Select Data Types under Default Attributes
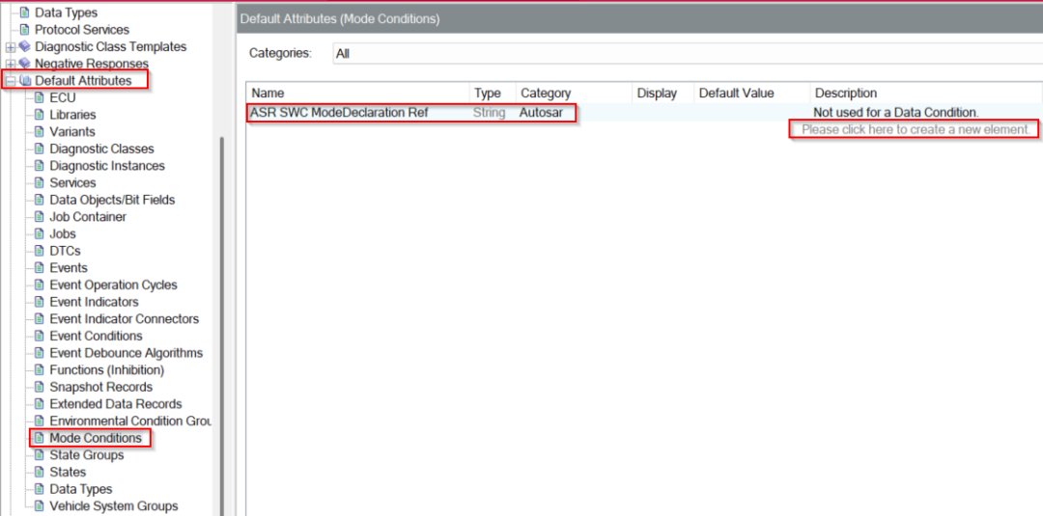Image resolution: width=1043 pixels, height=516 pixels. pos(80,489)
